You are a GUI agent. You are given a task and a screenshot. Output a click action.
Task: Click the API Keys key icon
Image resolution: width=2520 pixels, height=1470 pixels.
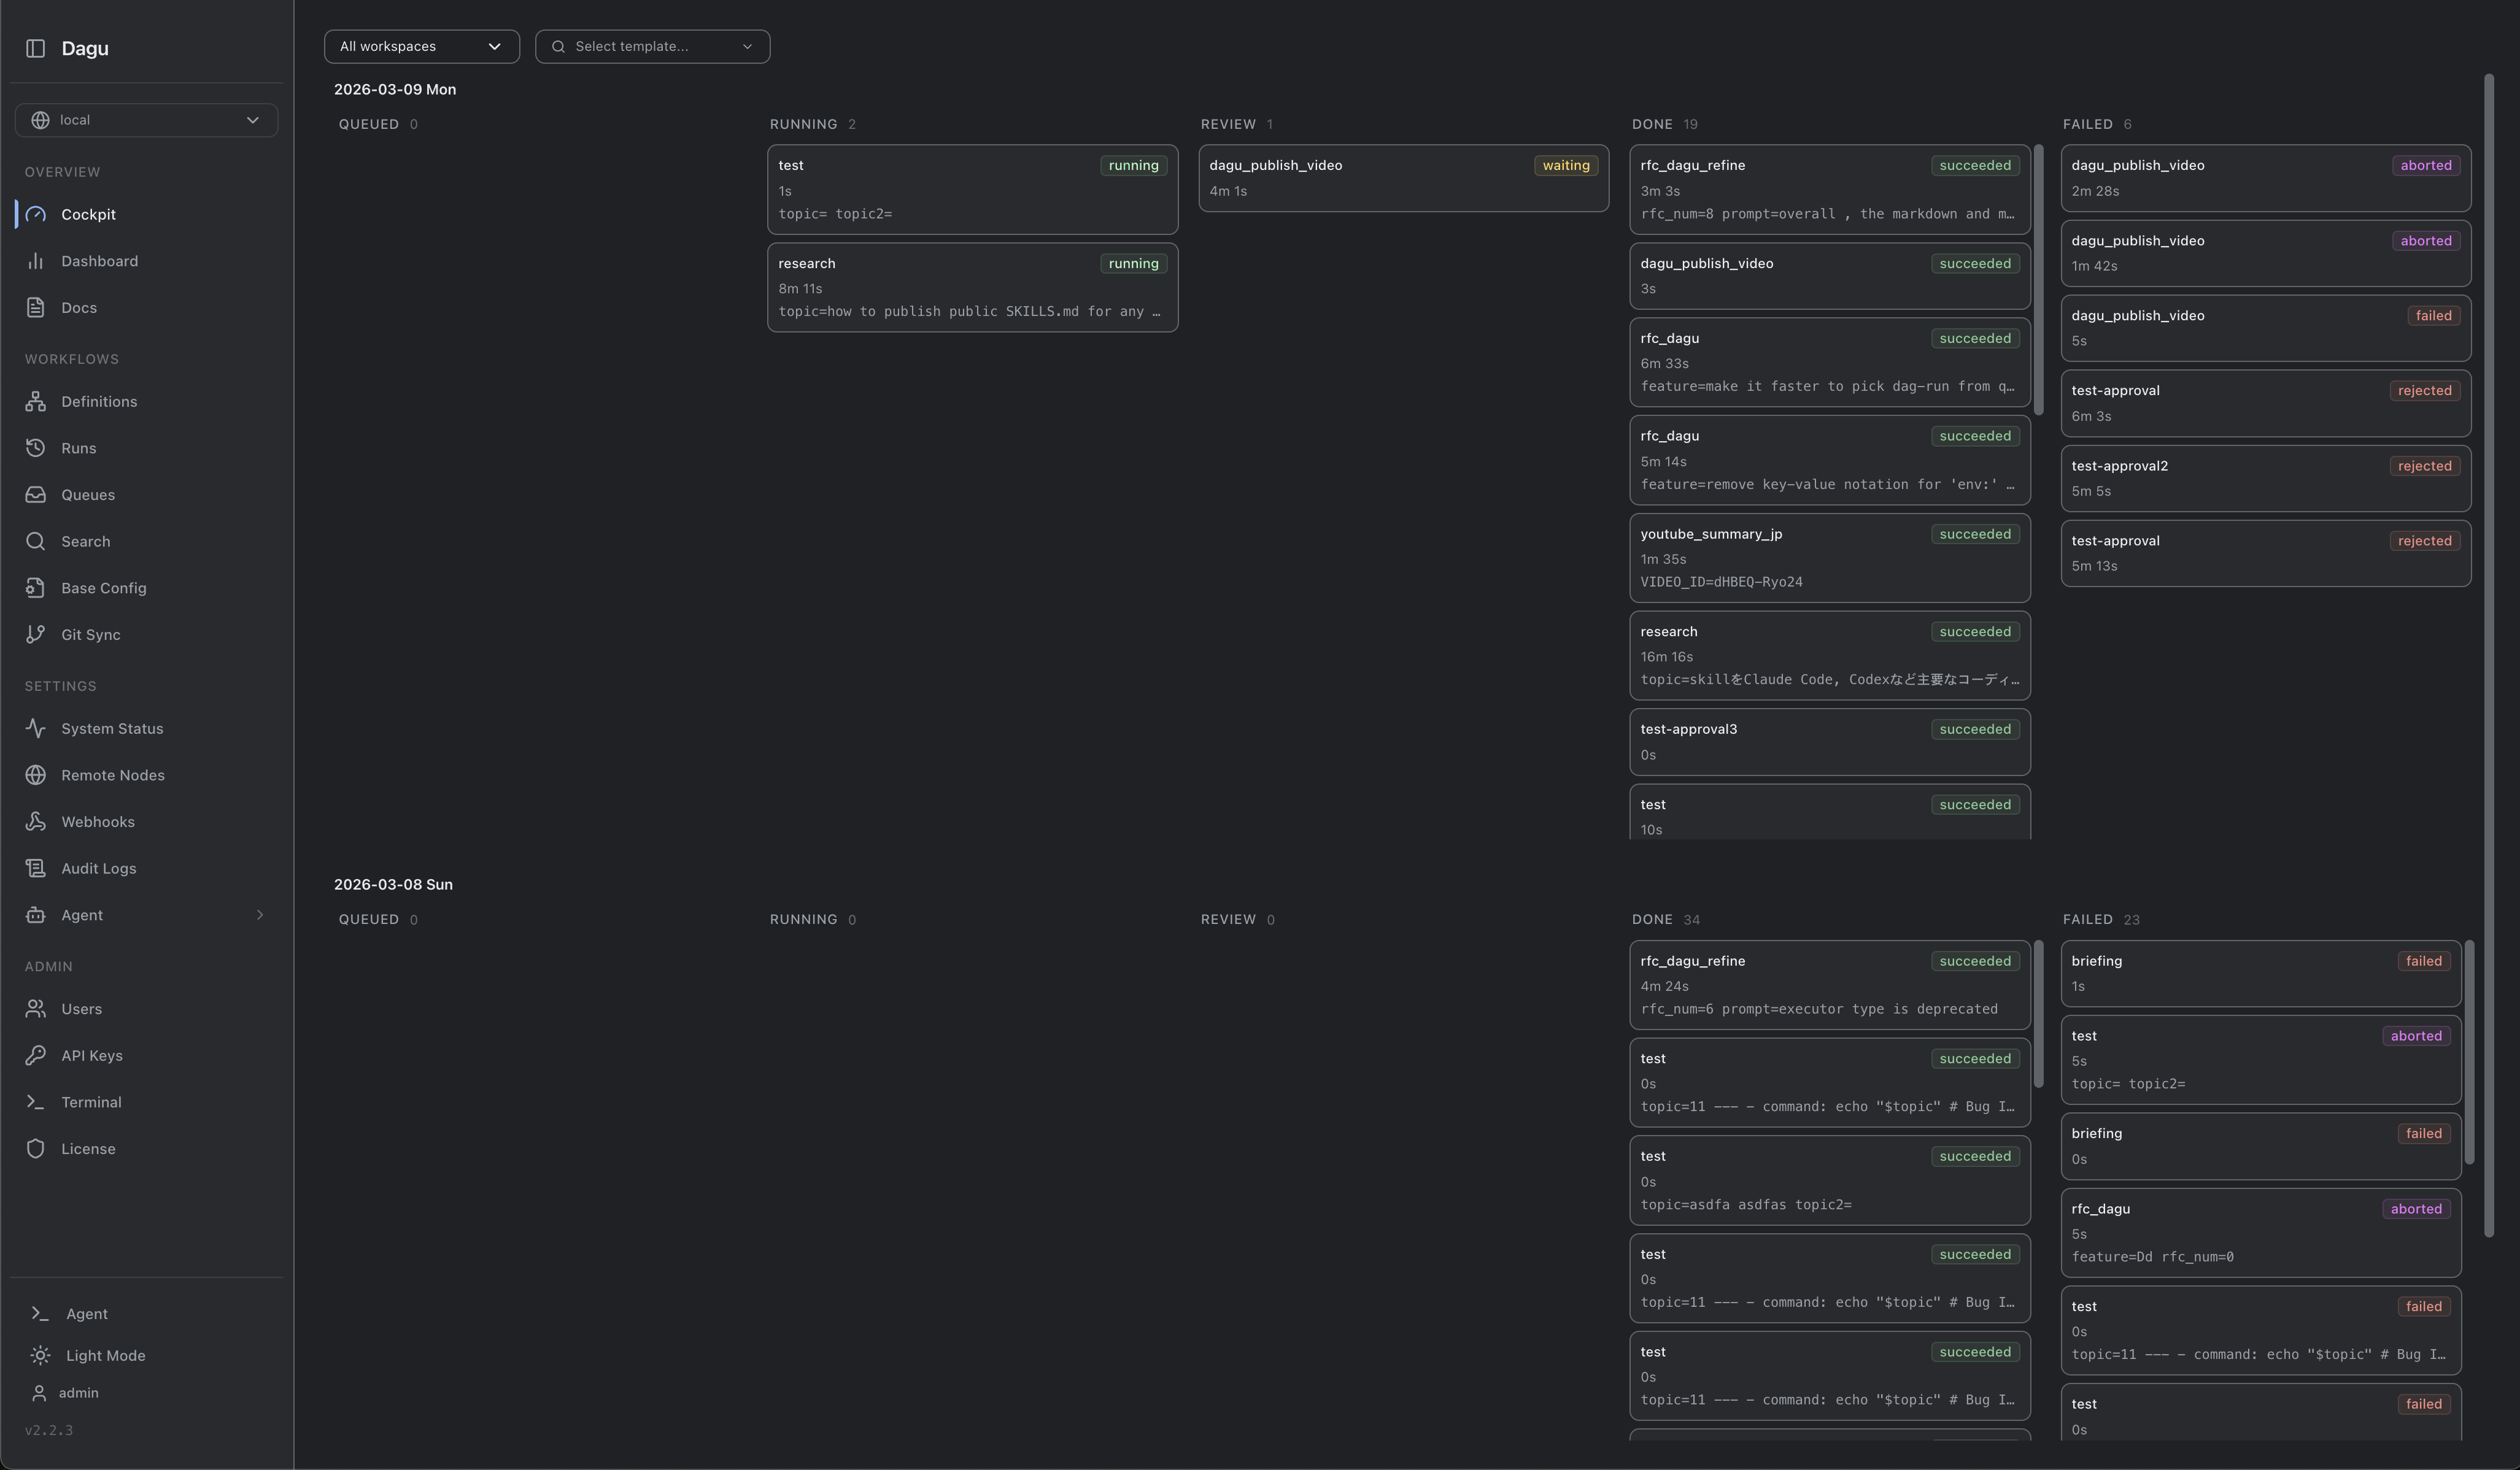36,1055
